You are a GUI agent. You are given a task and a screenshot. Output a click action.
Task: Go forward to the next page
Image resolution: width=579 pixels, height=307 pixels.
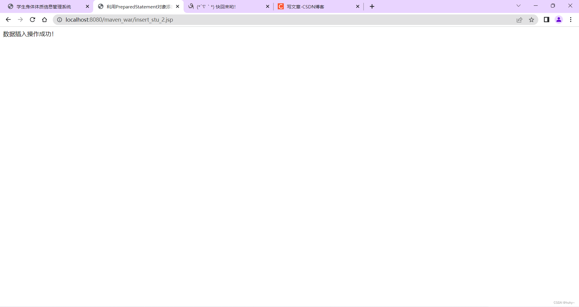click(x=20, y=20)
